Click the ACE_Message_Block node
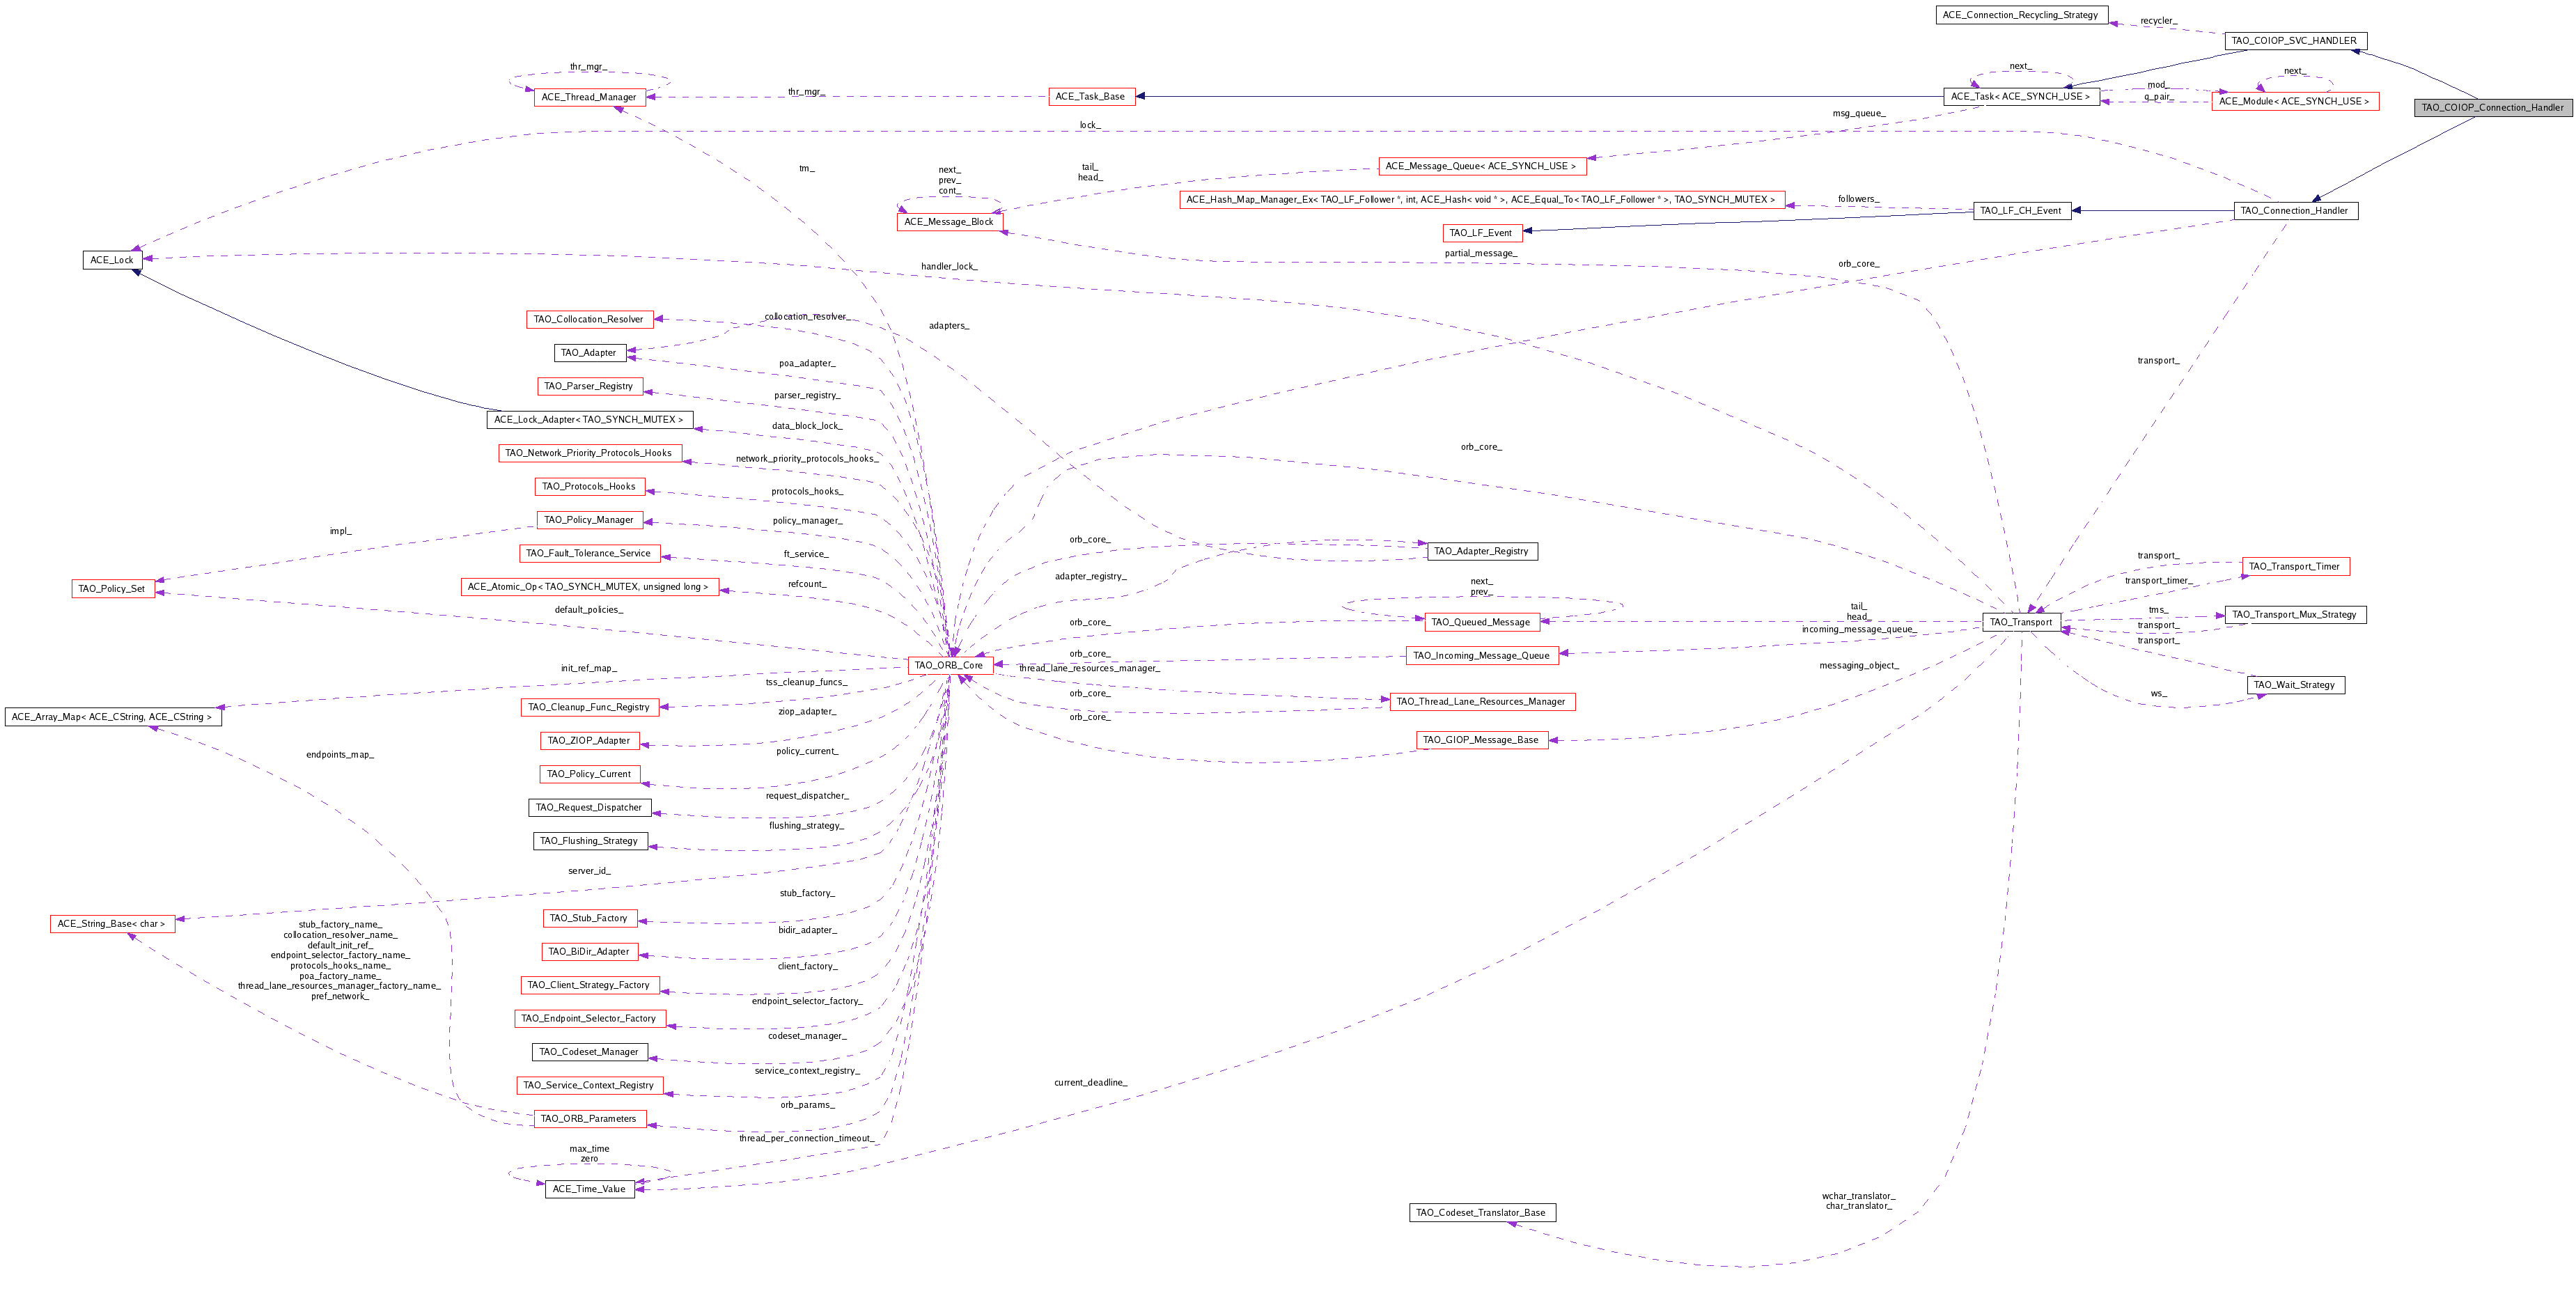The image size is (2576, 1314). coord(948,222)
